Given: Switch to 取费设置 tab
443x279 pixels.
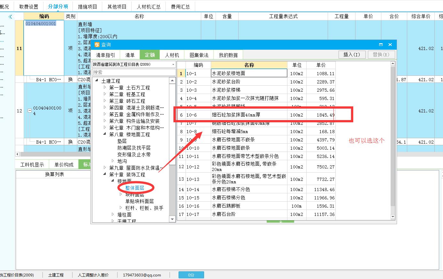Looking at the screenshot, I should (29, 6).
